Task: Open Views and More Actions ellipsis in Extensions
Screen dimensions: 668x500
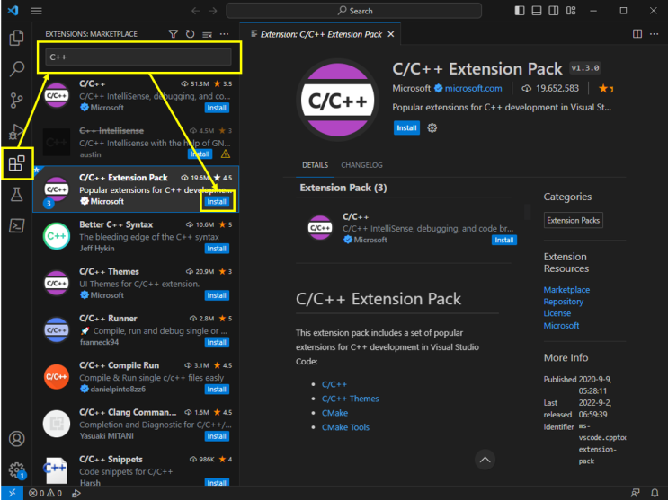Action: (224, 34)
